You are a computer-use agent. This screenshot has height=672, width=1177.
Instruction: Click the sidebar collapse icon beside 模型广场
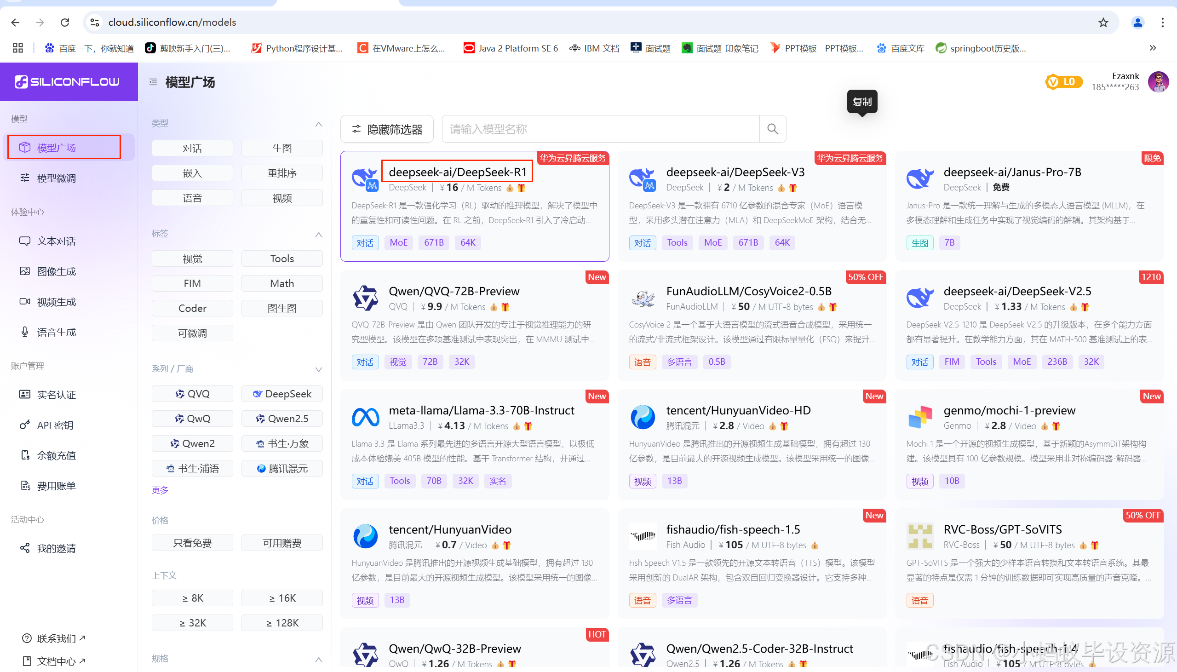(x=153, y=82)
